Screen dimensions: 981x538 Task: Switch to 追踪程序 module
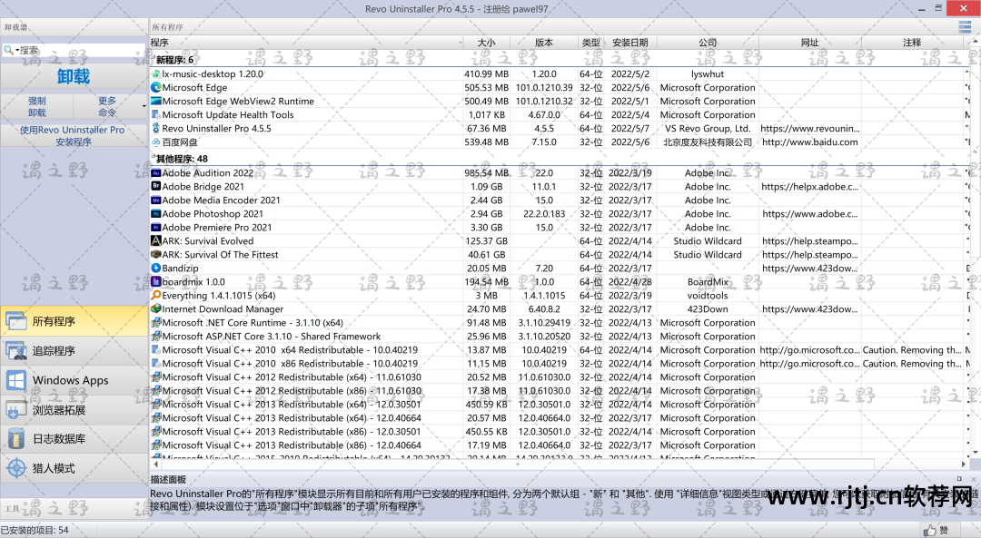[74, 350]
